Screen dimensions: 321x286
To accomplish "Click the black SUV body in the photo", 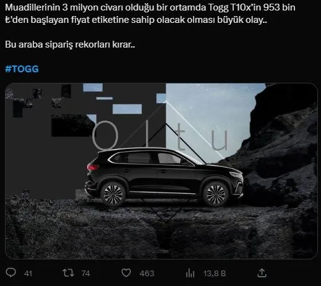I will coord(164,177).
